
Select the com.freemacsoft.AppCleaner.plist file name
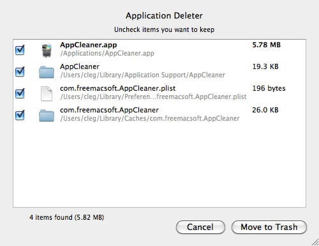pos(118,88)
